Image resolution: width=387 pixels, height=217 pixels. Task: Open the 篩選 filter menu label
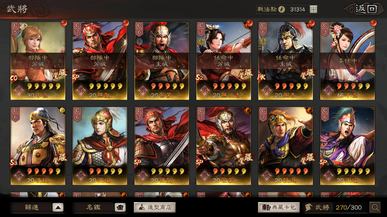pyautogui.click(x=32, y=207)
